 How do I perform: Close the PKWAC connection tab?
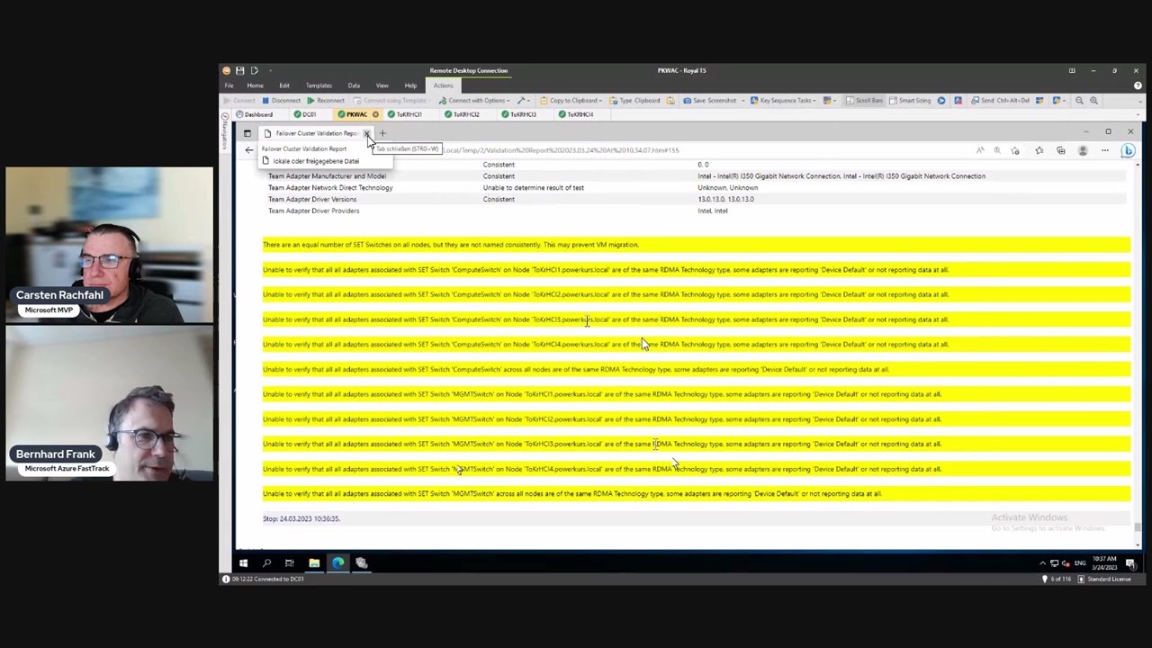375,114
